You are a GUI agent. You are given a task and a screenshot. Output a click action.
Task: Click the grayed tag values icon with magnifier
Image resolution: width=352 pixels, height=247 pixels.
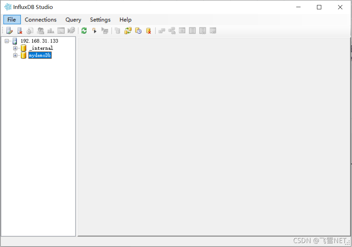point(172,30)
